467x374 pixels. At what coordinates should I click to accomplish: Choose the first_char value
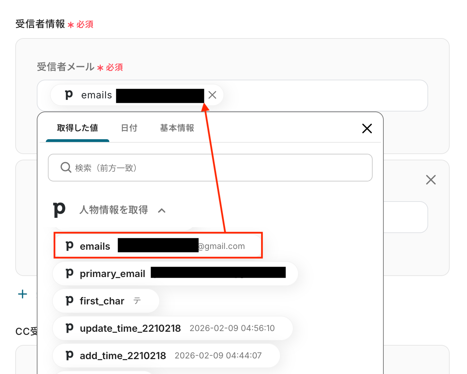click(x=106, y=301)
